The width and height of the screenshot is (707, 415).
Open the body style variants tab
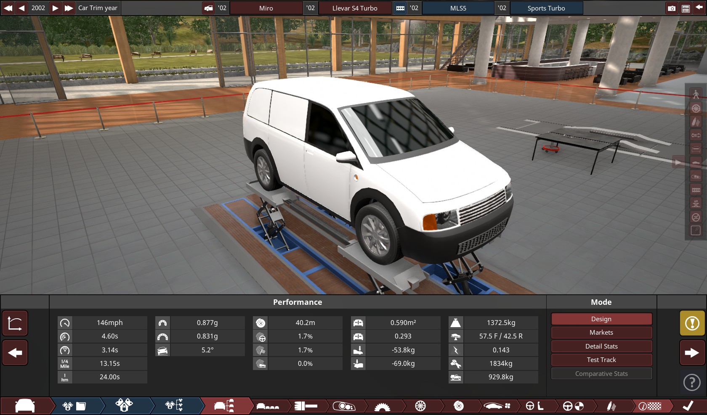[268, 406]
